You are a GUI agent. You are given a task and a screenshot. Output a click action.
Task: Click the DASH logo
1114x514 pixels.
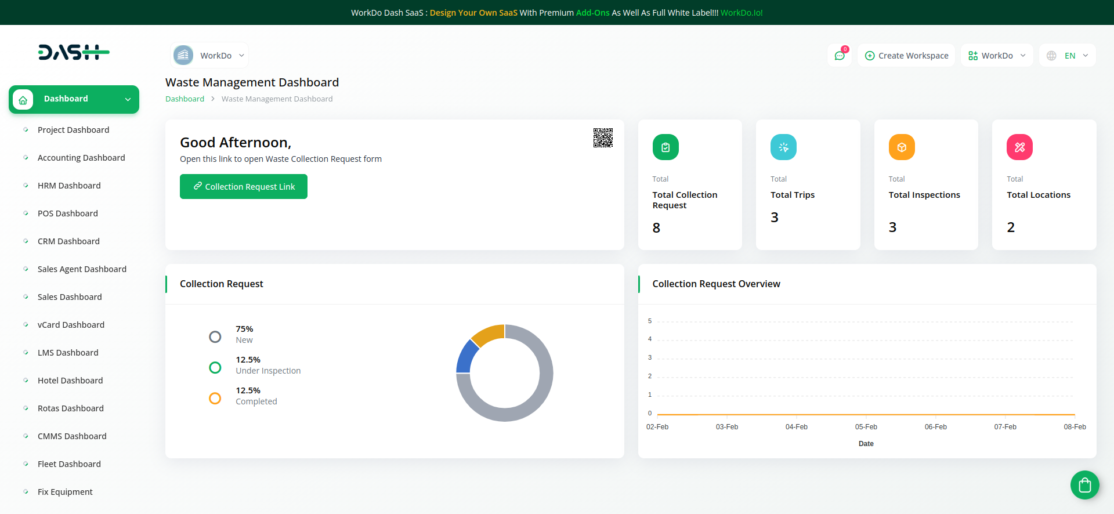tap(74, 52)
